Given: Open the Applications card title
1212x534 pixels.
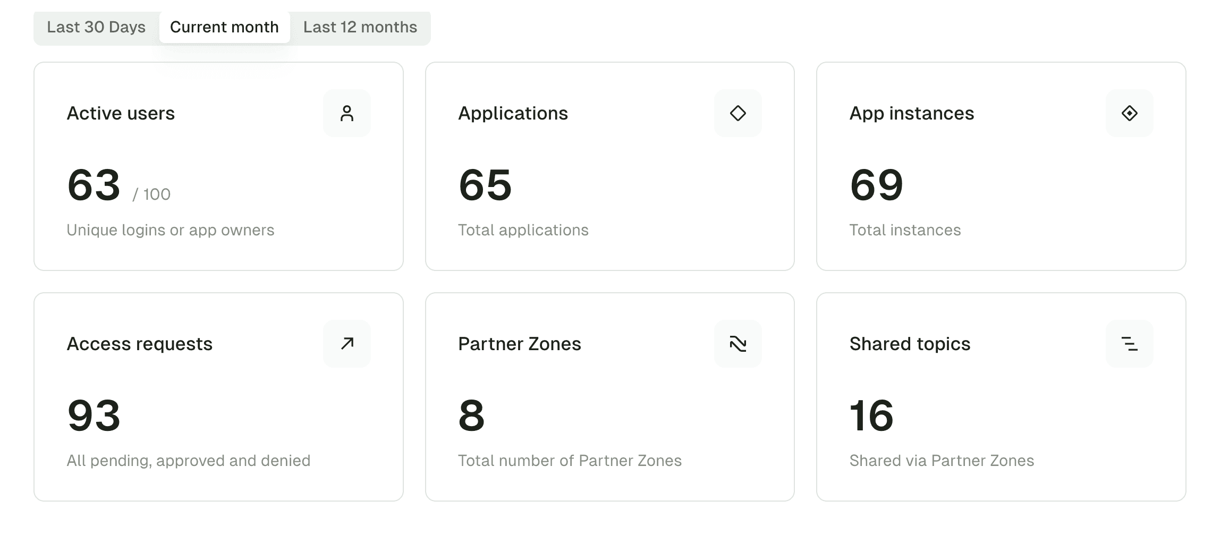Looking at the screenshot, I should tap(513, 113).
